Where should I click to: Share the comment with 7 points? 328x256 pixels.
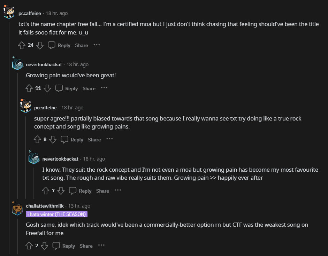pos(102,191)
